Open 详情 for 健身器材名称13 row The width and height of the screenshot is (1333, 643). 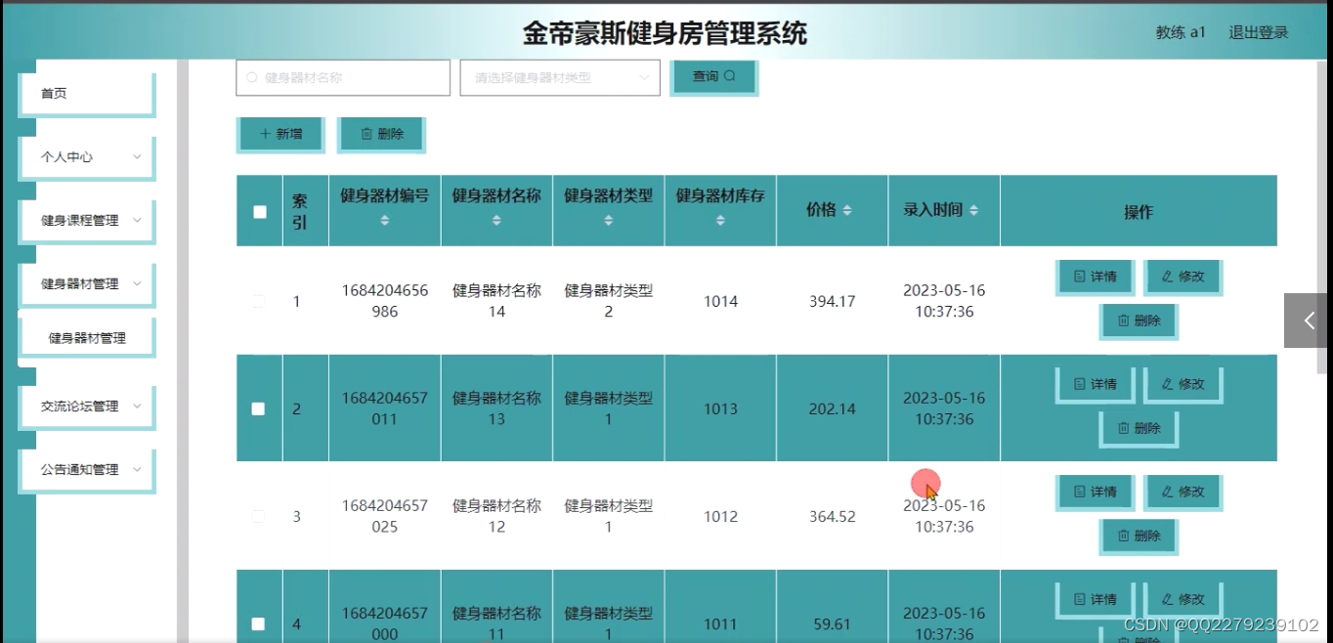click(1095, 384)
